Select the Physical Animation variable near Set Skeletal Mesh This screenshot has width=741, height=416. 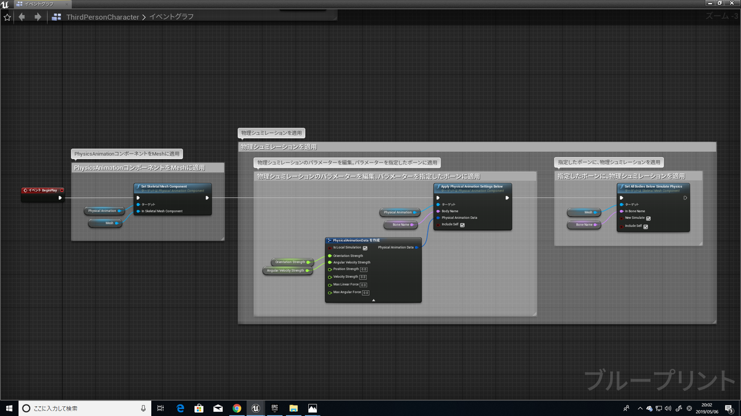(104, 211)
